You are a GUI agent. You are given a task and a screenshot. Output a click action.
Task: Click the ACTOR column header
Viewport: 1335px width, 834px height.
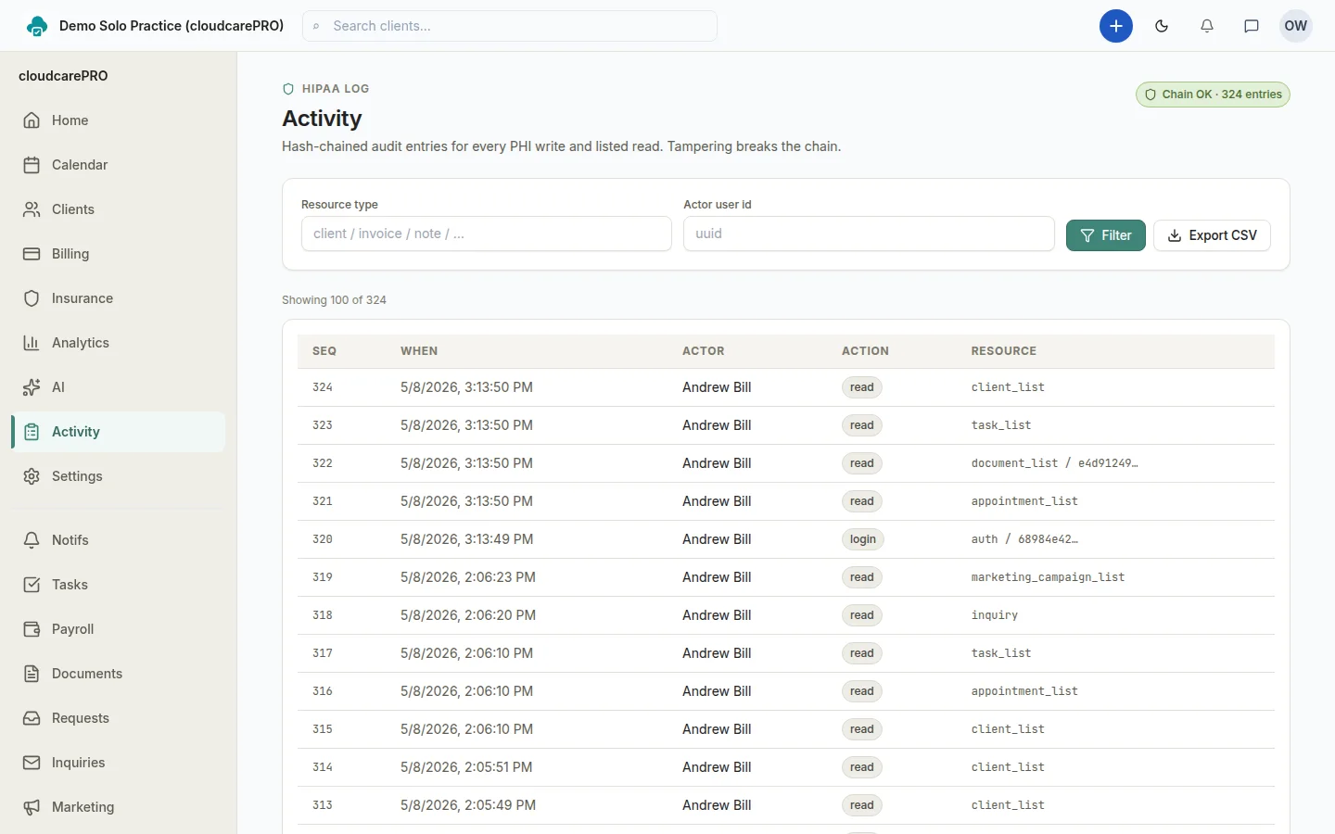(704, 351)
